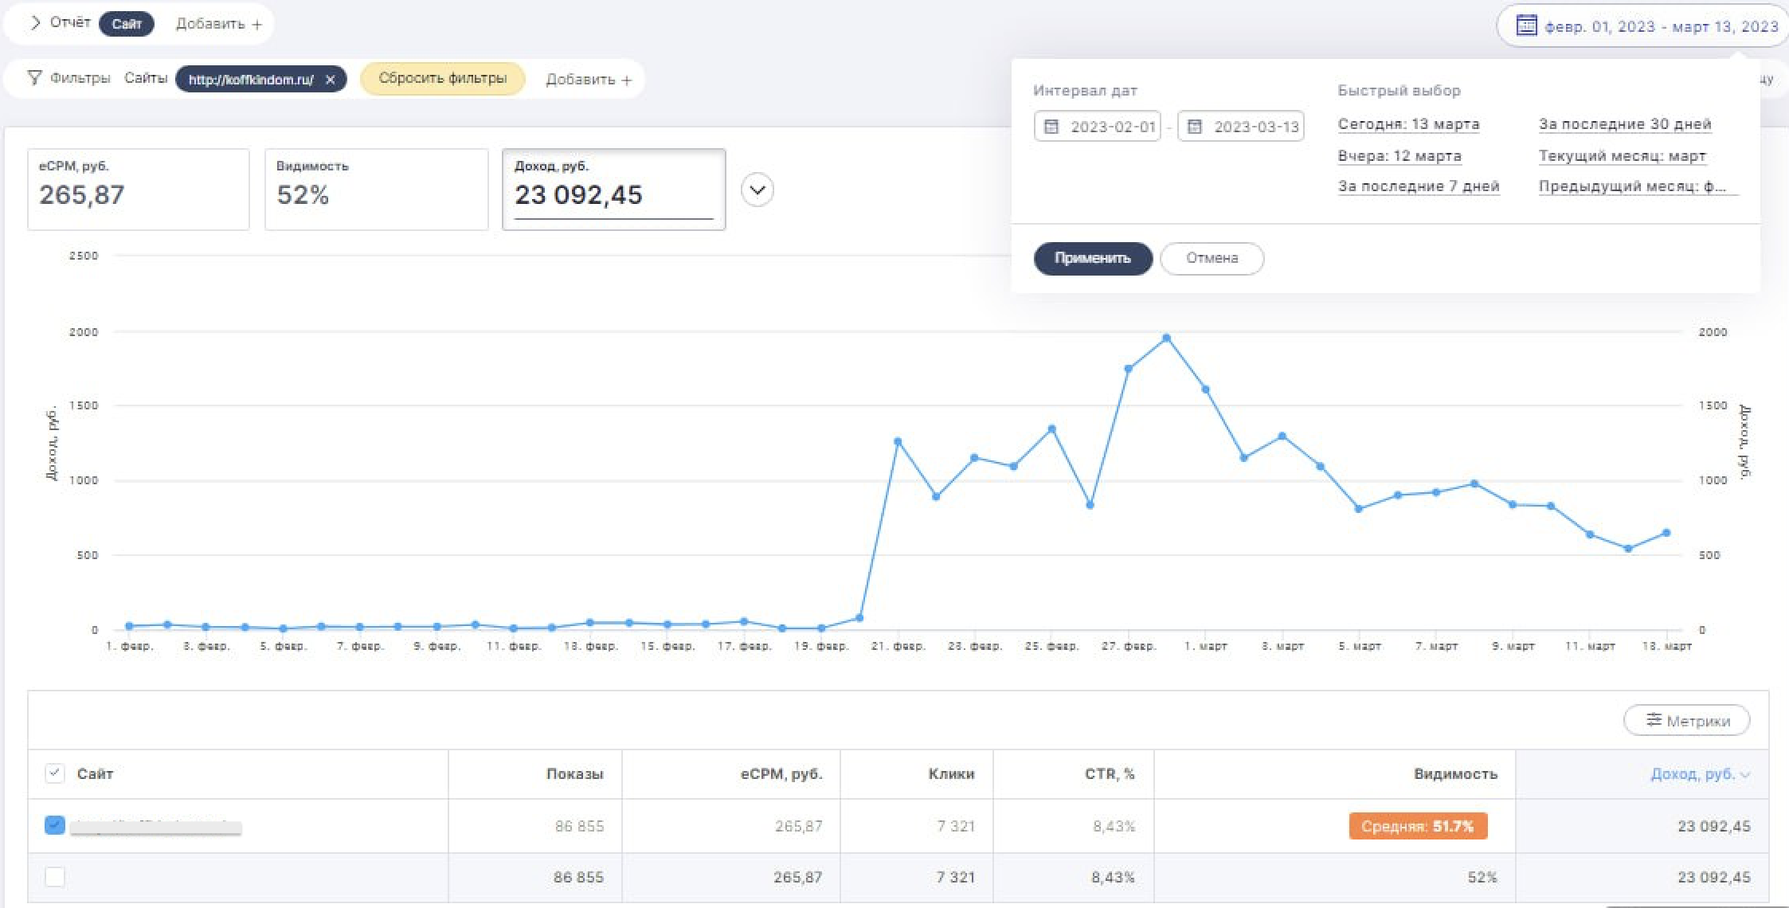Uncheck the blue checked site row checkbox
The width and height of the screenshot is (1789, 908).
coord(54,825)
